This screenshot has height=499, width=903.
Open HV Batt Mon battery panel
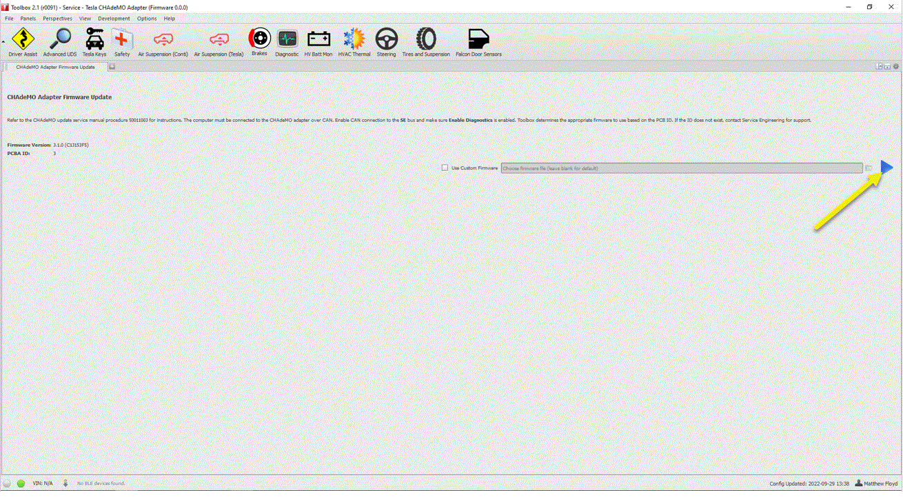coord(318,43)
